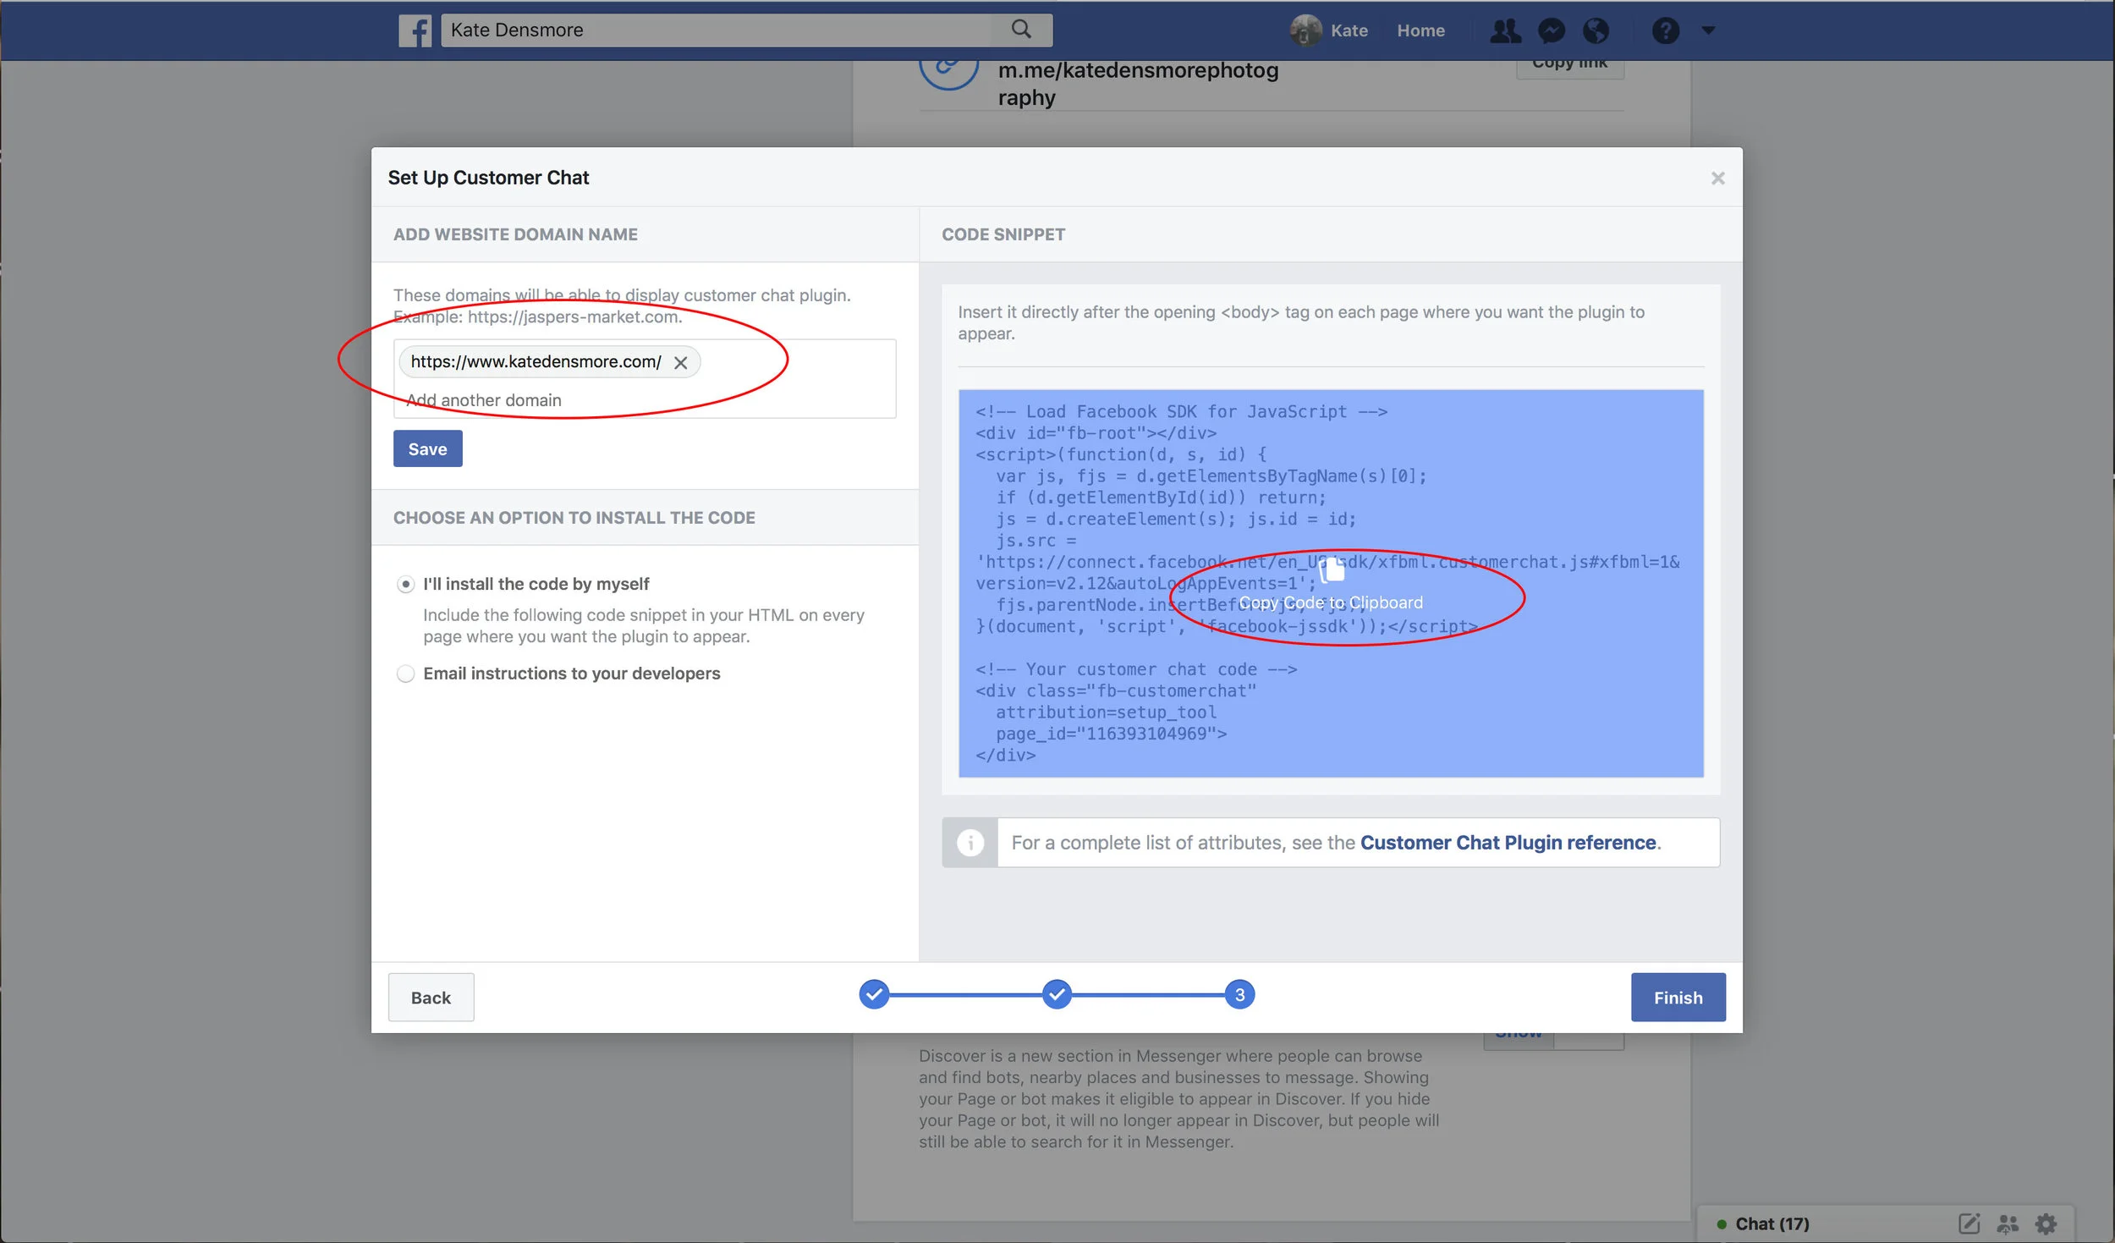Click the m.me link icon behind the dialog
The width and height of the screenshot is (2115, 1243).
(948, 72)
